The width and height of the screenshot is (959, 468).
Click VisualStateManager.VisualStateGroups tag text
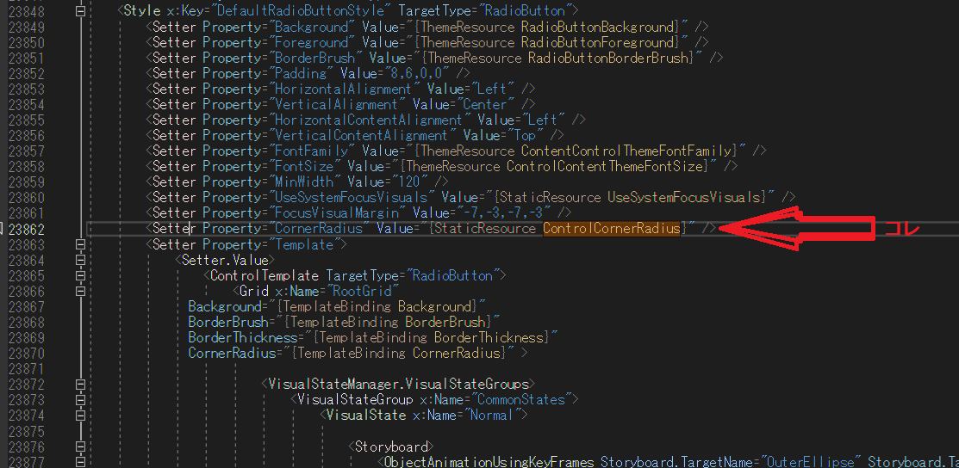[398, 385]
